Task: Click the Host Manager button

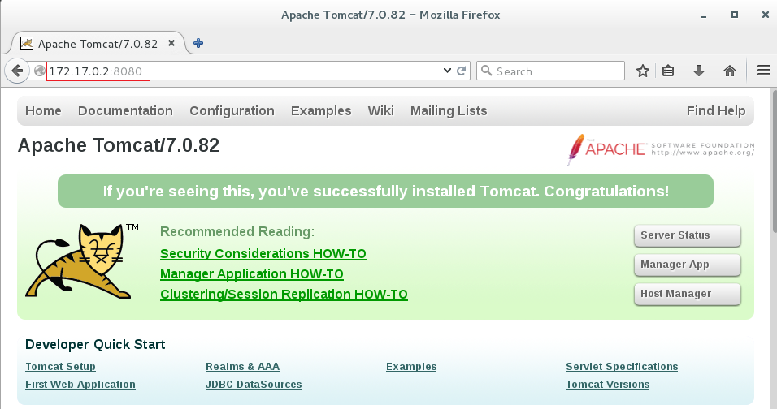Action: tap(687, 294)
